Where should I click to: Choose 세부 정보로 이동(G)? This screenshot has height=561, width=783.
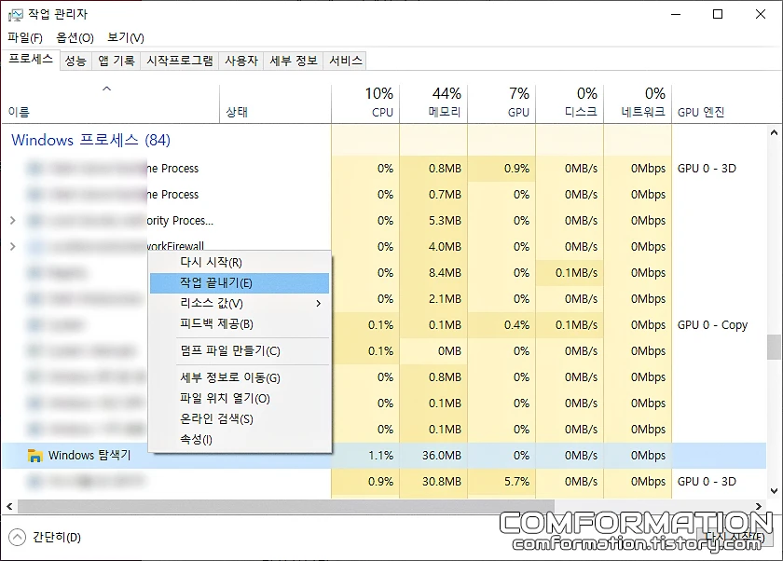240,377
